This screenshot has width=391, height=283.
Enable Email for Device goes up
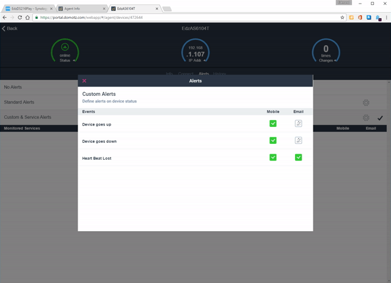[x=298, y=123]
